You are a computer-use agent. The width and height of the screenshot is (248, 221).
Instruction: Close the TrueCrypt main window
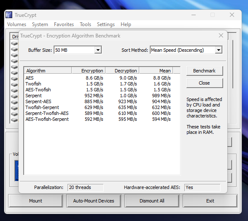(232, 15)
